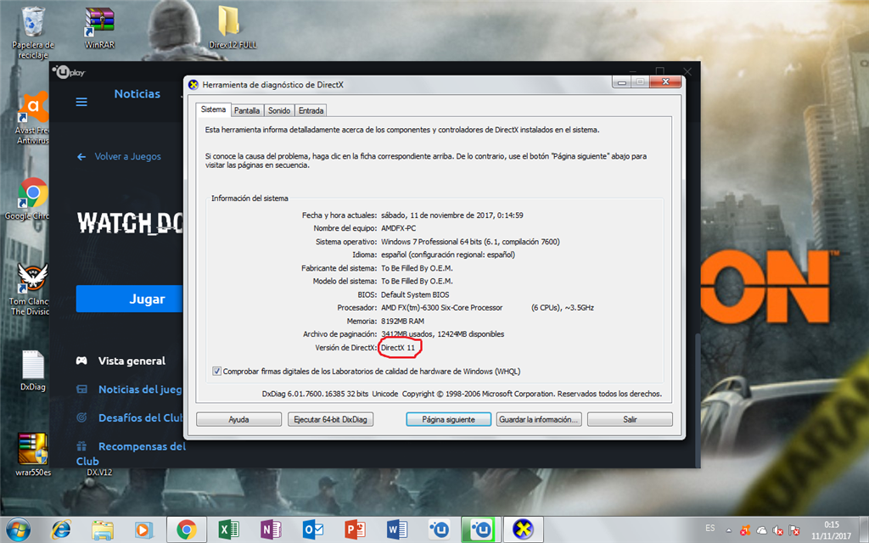The image size is (869, 543).
Task: Click the Ayuda button
Action: 238,419
